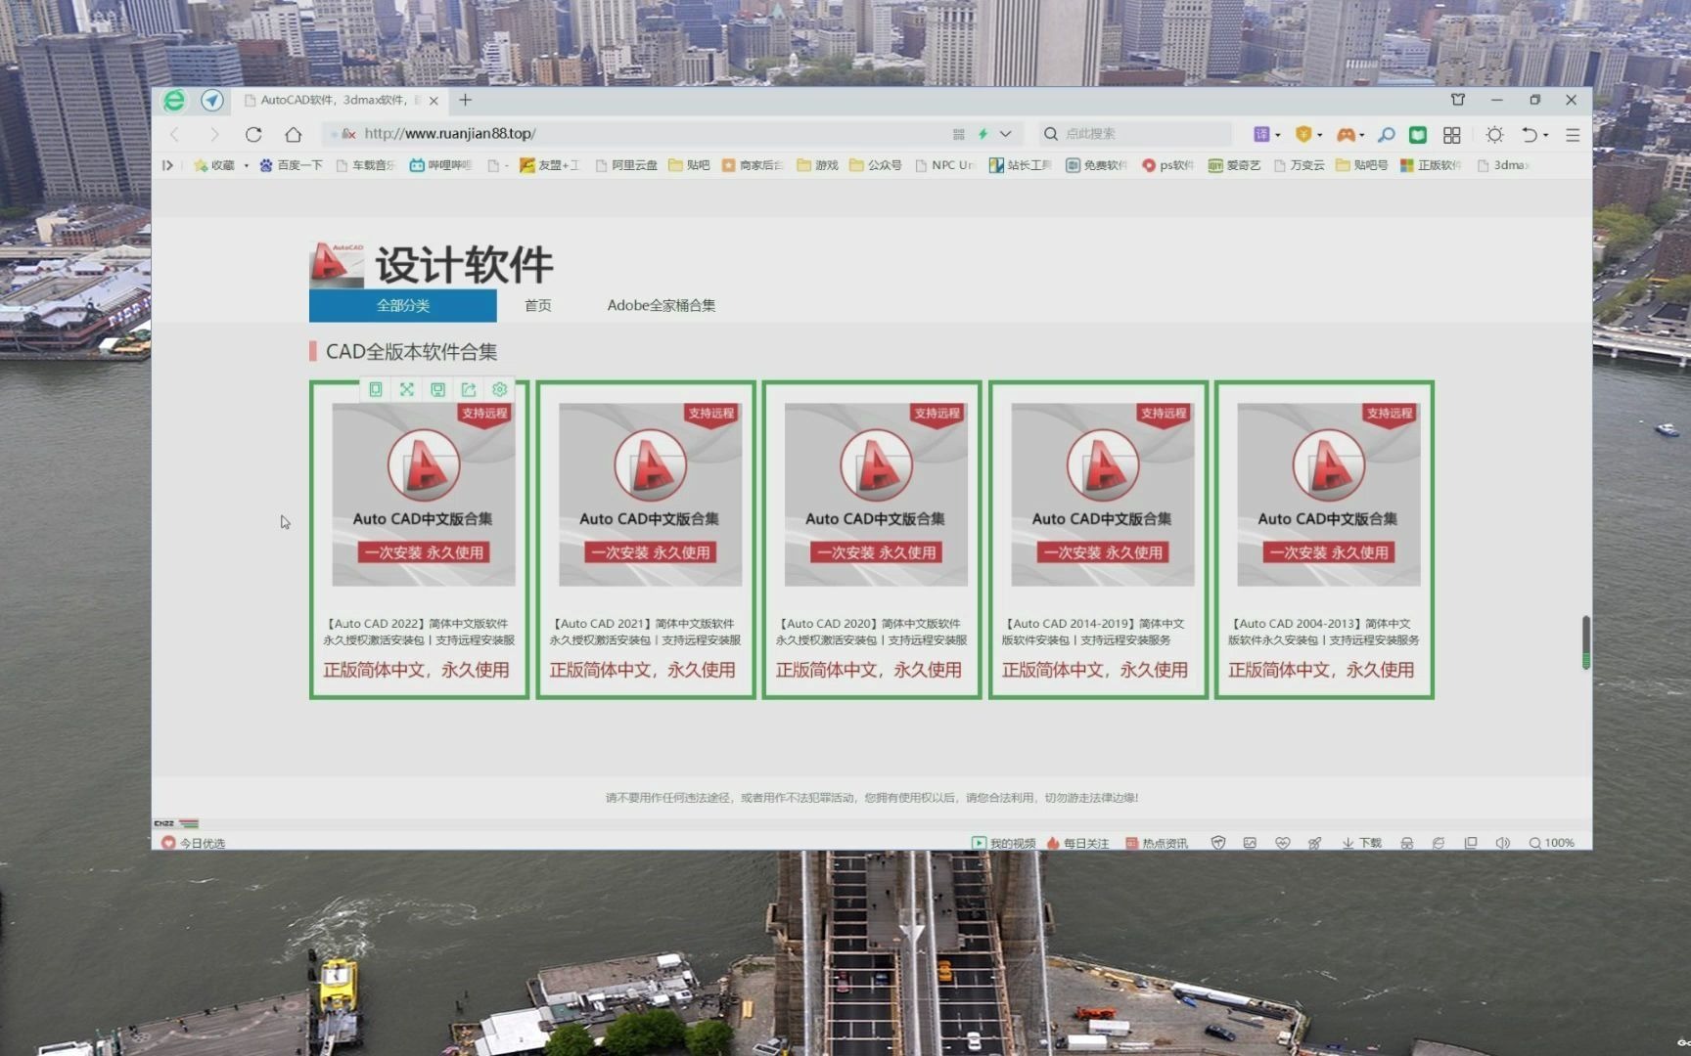Open the game controller extension icon
Image resolution: width=1691 pixels, height=1056 pixels.
(1347, 134)
